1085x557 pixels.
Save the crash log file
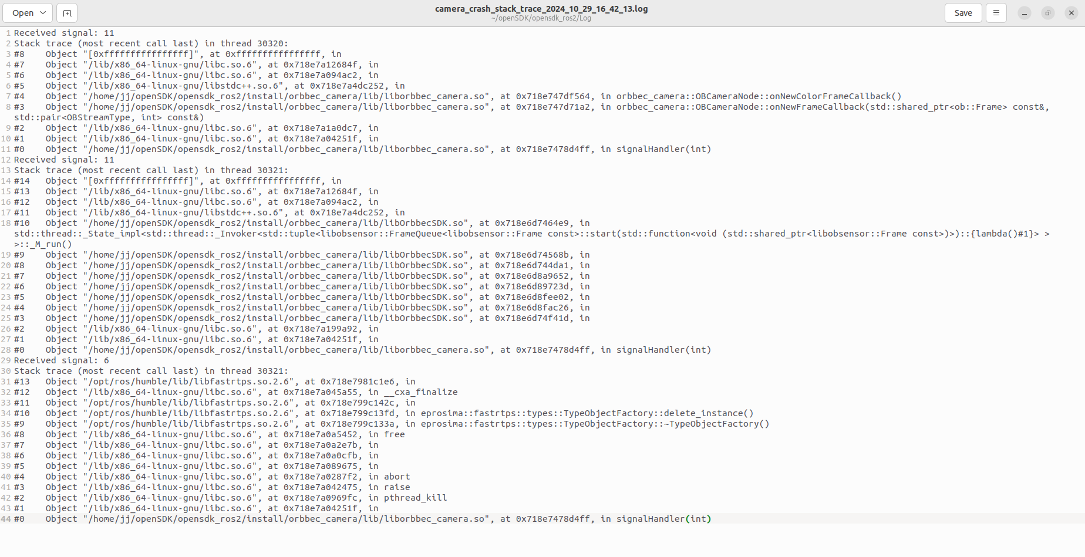963,13
